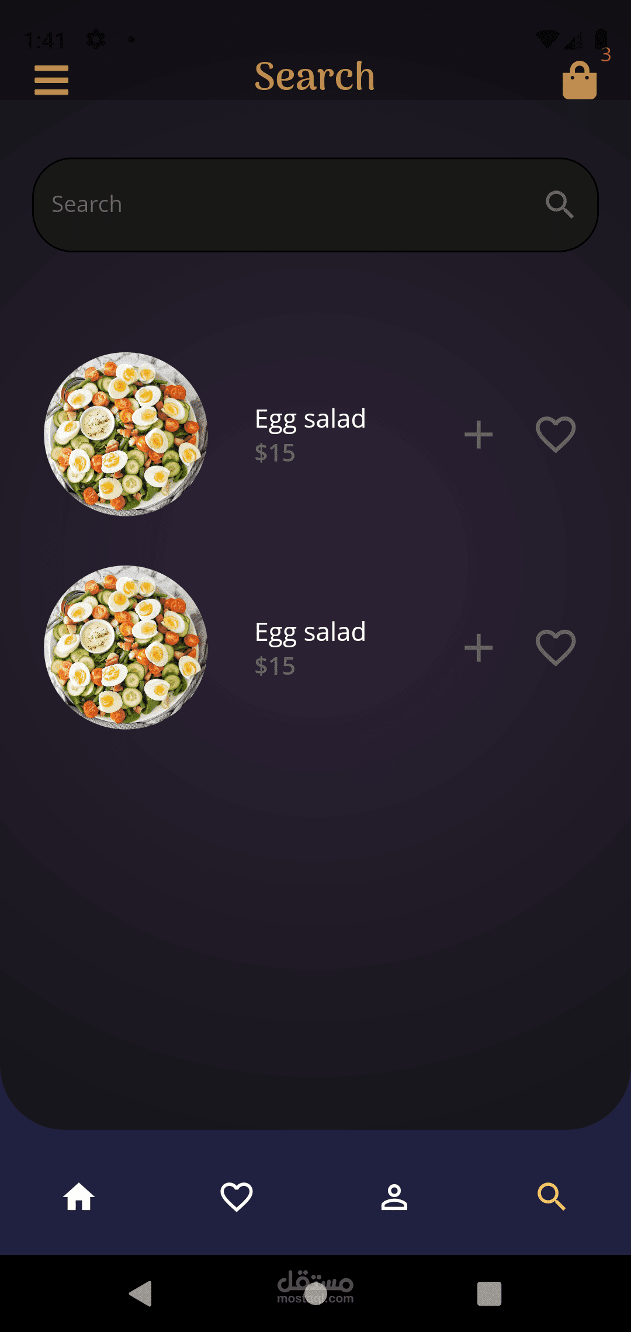The width and height of the screenshot is (631, 1332).
Task: Tap the cart item count badge
Action: click(606, 55)
